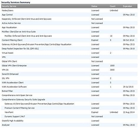Viewport: 138px width, 128px height.
Task: Select expiration 29 Jul 2015
Action: 128,87
